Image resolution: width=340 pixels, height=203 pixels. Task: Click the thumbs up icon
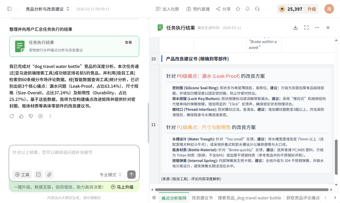(x=21, y=116)
